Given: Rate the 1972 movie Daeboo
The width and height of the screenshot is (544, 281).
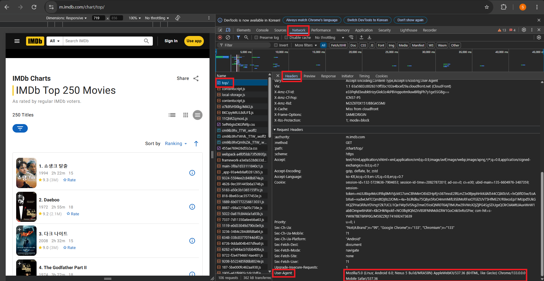Looking at the screenshot, I should click(73, 214).
